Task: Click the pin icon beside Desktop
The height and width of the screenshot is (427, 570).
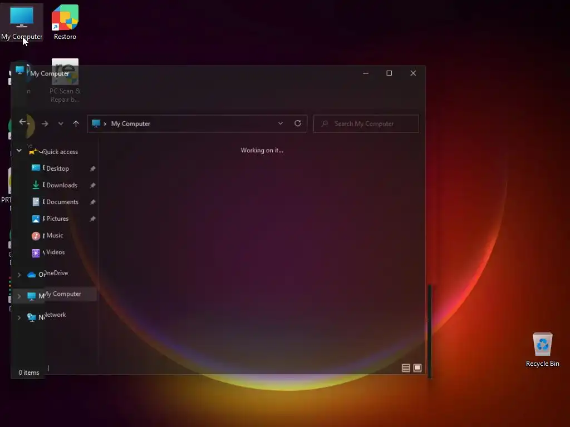Action: pos(93,168)
